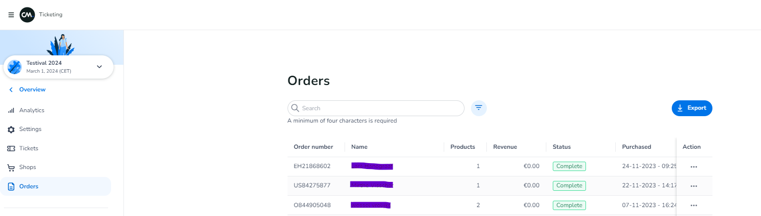Click the Revenue column header
The width and height of the screenshot is (761, 216).
coord(505,147)
